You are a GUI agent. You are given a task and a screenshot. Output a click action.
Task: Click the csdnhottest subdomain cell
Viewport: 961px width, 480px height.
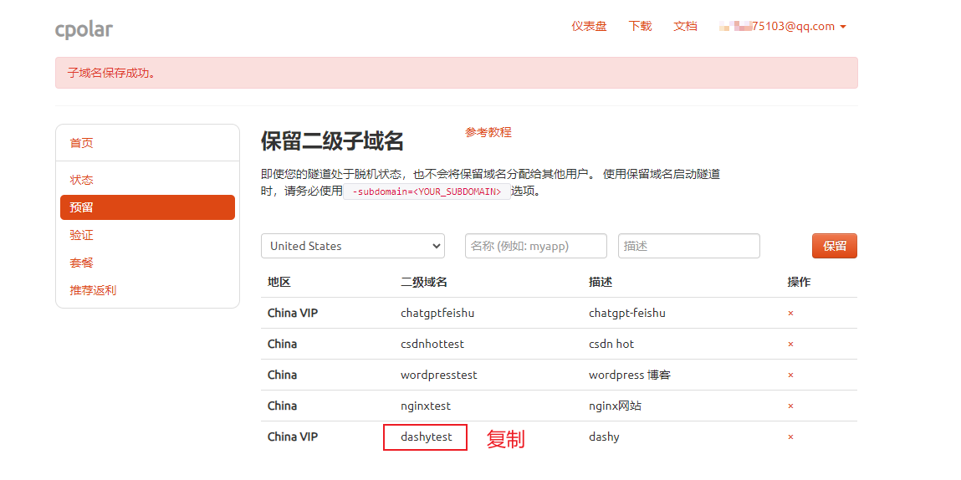[432, 345]
